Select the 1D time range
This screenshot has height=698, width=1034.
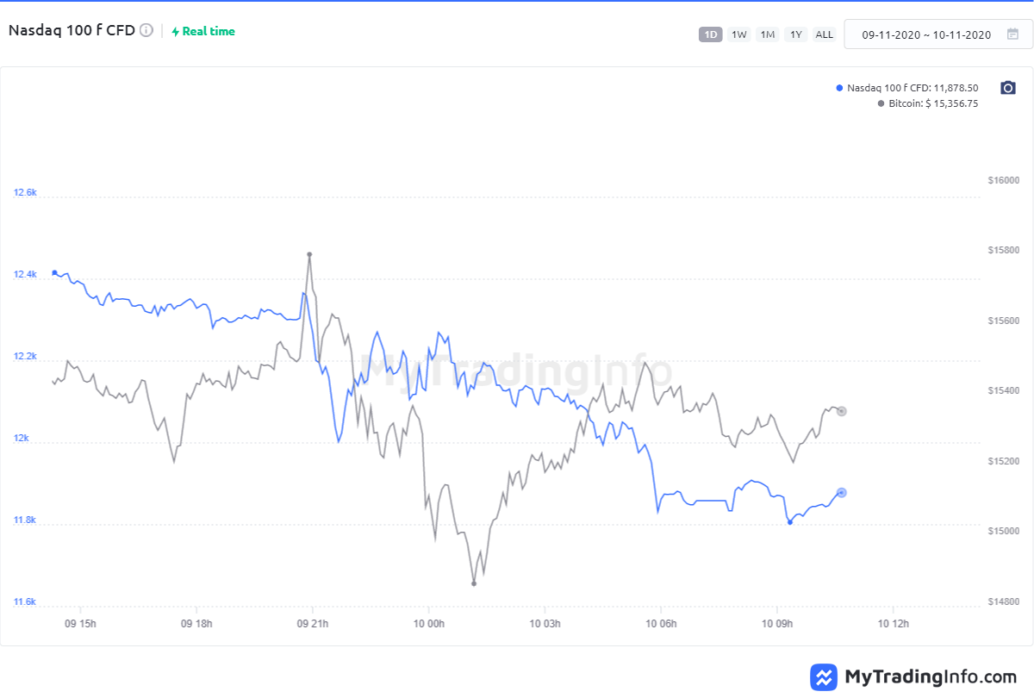tap(711, 34)
